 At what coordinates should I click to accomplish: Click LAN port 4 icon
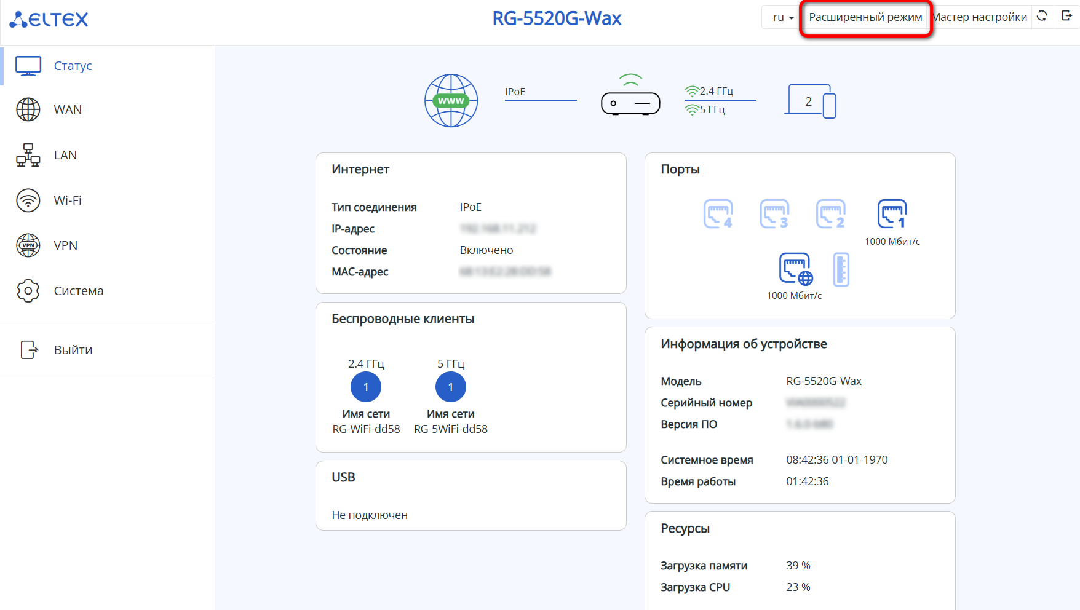(x=718, y=214)
